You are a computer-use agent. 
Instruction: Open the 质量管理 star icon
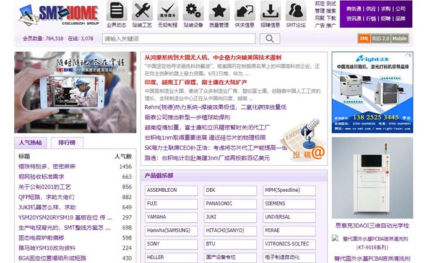[x=219, y=11]
